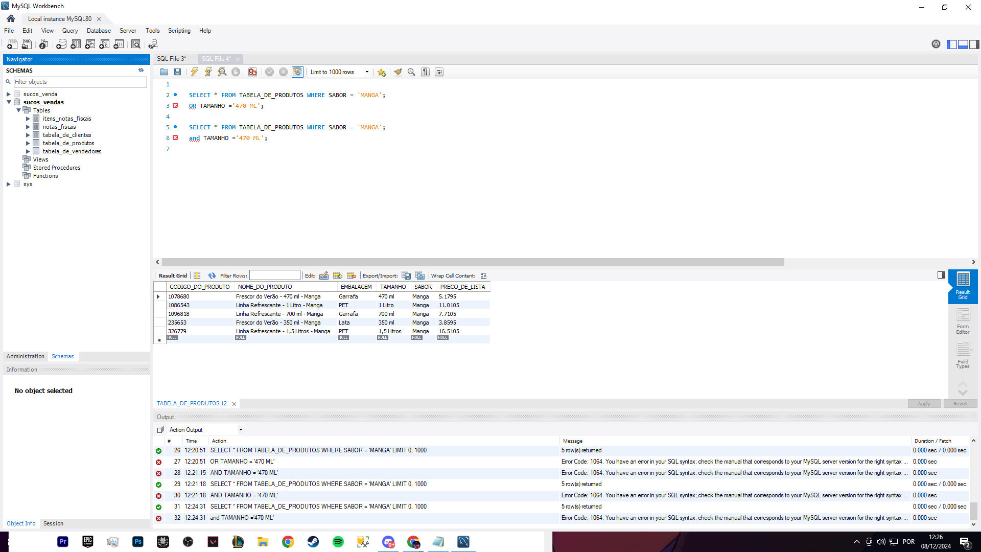The image size is (981, 552).
Task: Reconnect to DBMS icon
Action: tap(153, 44)
